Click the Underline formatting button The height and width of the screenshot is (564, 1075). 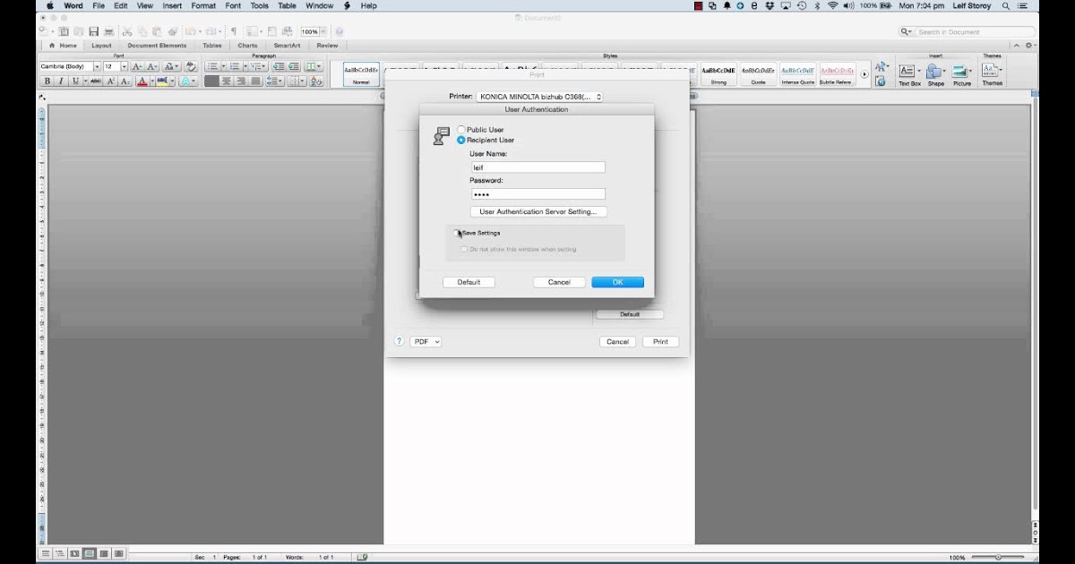click(75, 81)
